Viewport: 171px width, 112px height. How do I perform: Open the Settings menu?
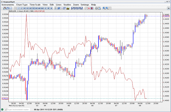pos(85,5)
